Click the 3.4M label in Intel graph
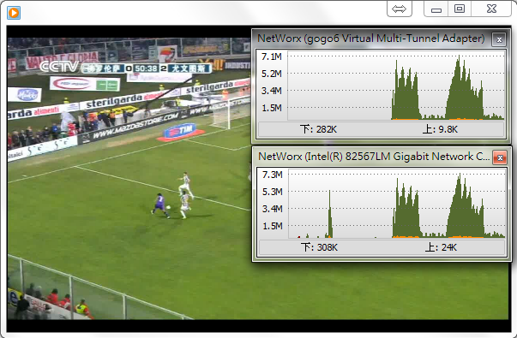517x338 pixels. click(273, 209)
